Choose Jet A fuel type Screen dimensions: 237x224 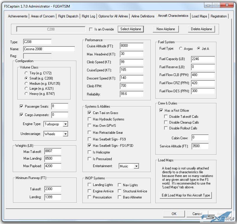click(x=199, y=48)
